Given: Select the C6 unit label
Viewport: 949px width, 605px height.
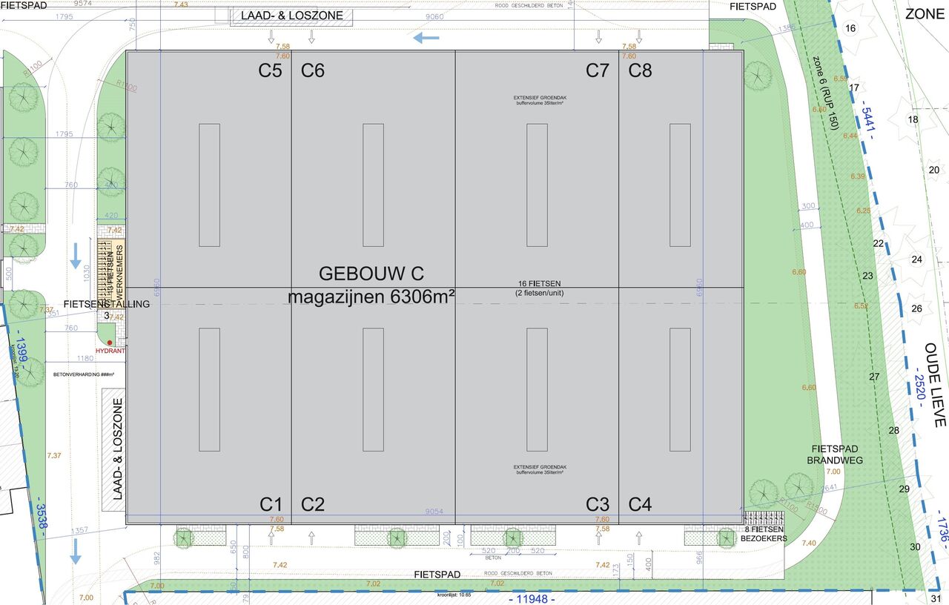Looking at the screenshot, I should 313,70.
